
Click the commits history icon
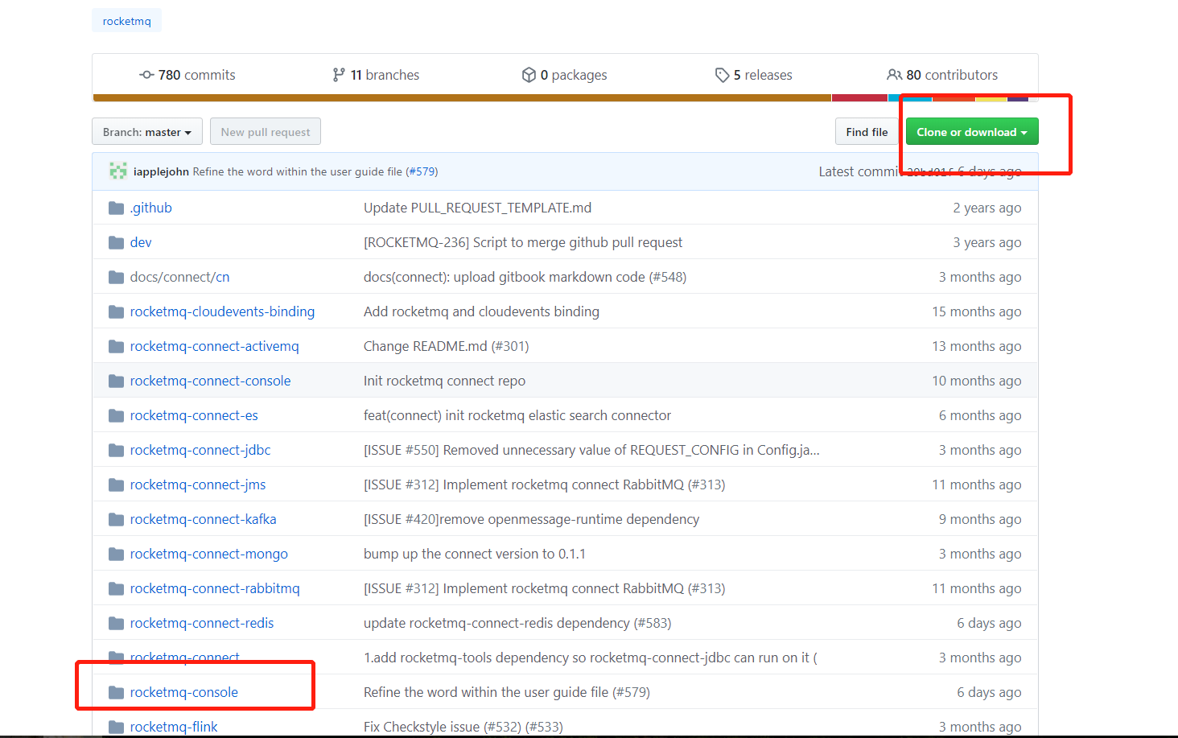coord(146,75)
